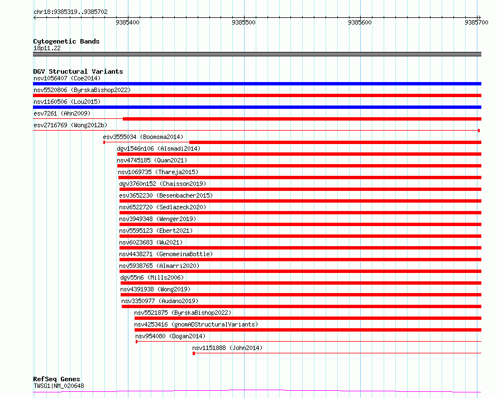Viewport: 497px width, 398px height.
Task: Click the red bar under dgv55n6 (Mills2006)
Action: tap(301, 283)
